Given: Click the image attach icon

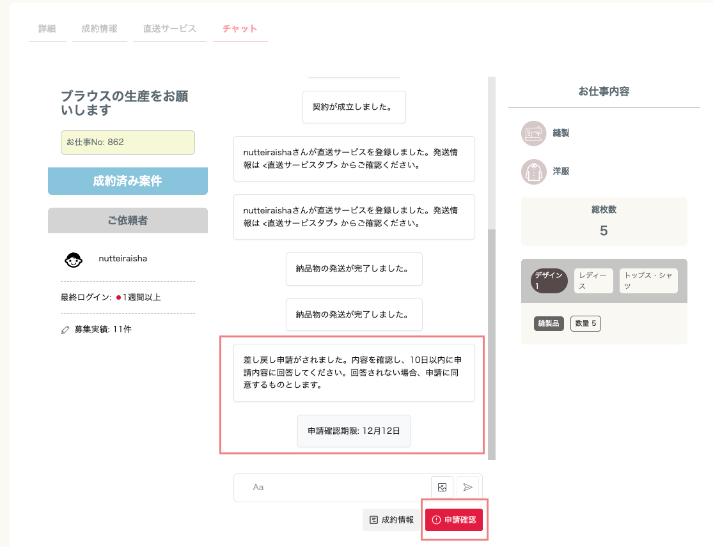Looking at the screenshot, I should pyautogui.click(x=442, y=487).
